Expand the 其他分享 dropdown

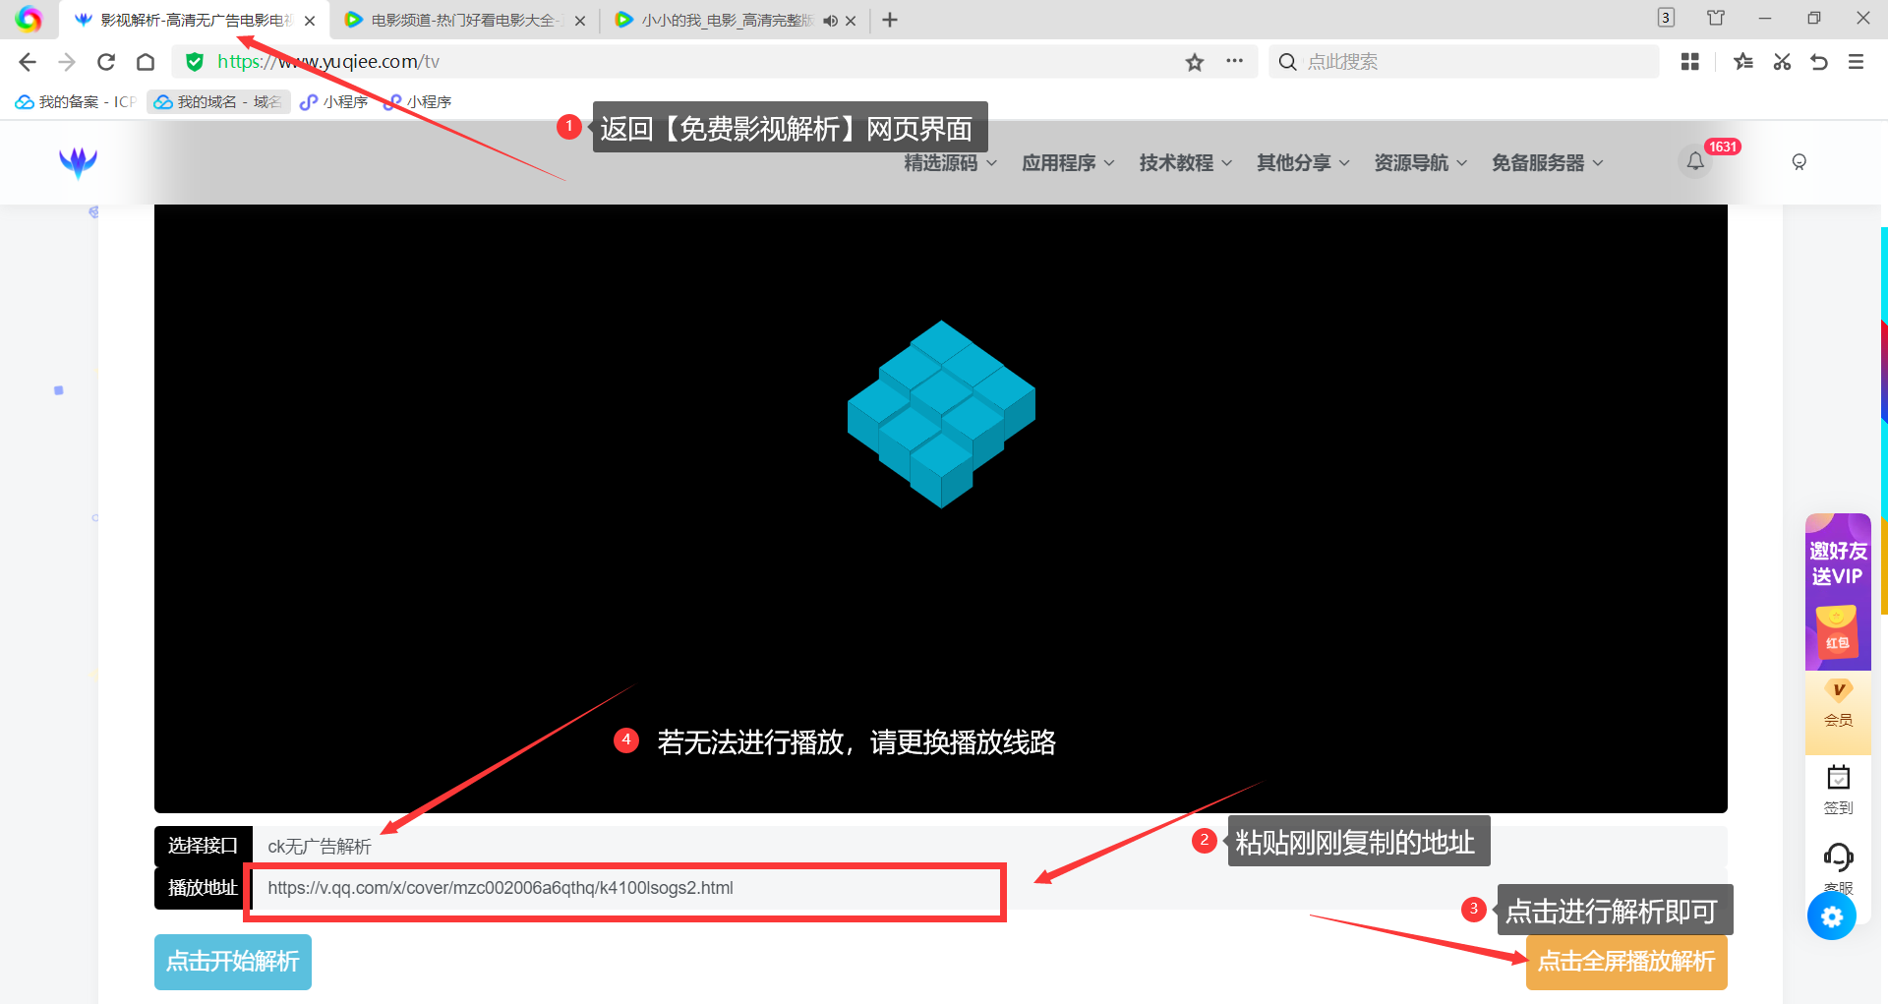(1294, 162)
